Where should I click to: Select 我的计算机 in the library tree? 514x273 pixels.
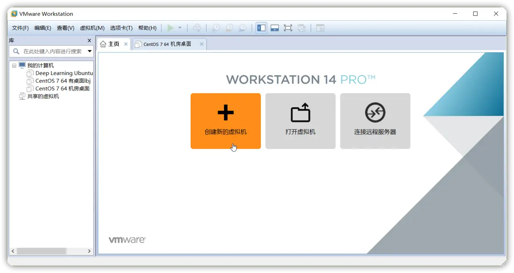tap(40, 65)
